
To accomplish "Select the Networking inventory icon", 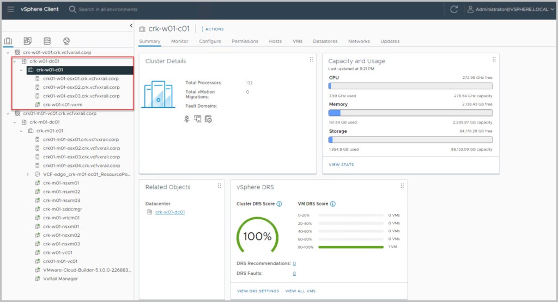I will point(66,41).
